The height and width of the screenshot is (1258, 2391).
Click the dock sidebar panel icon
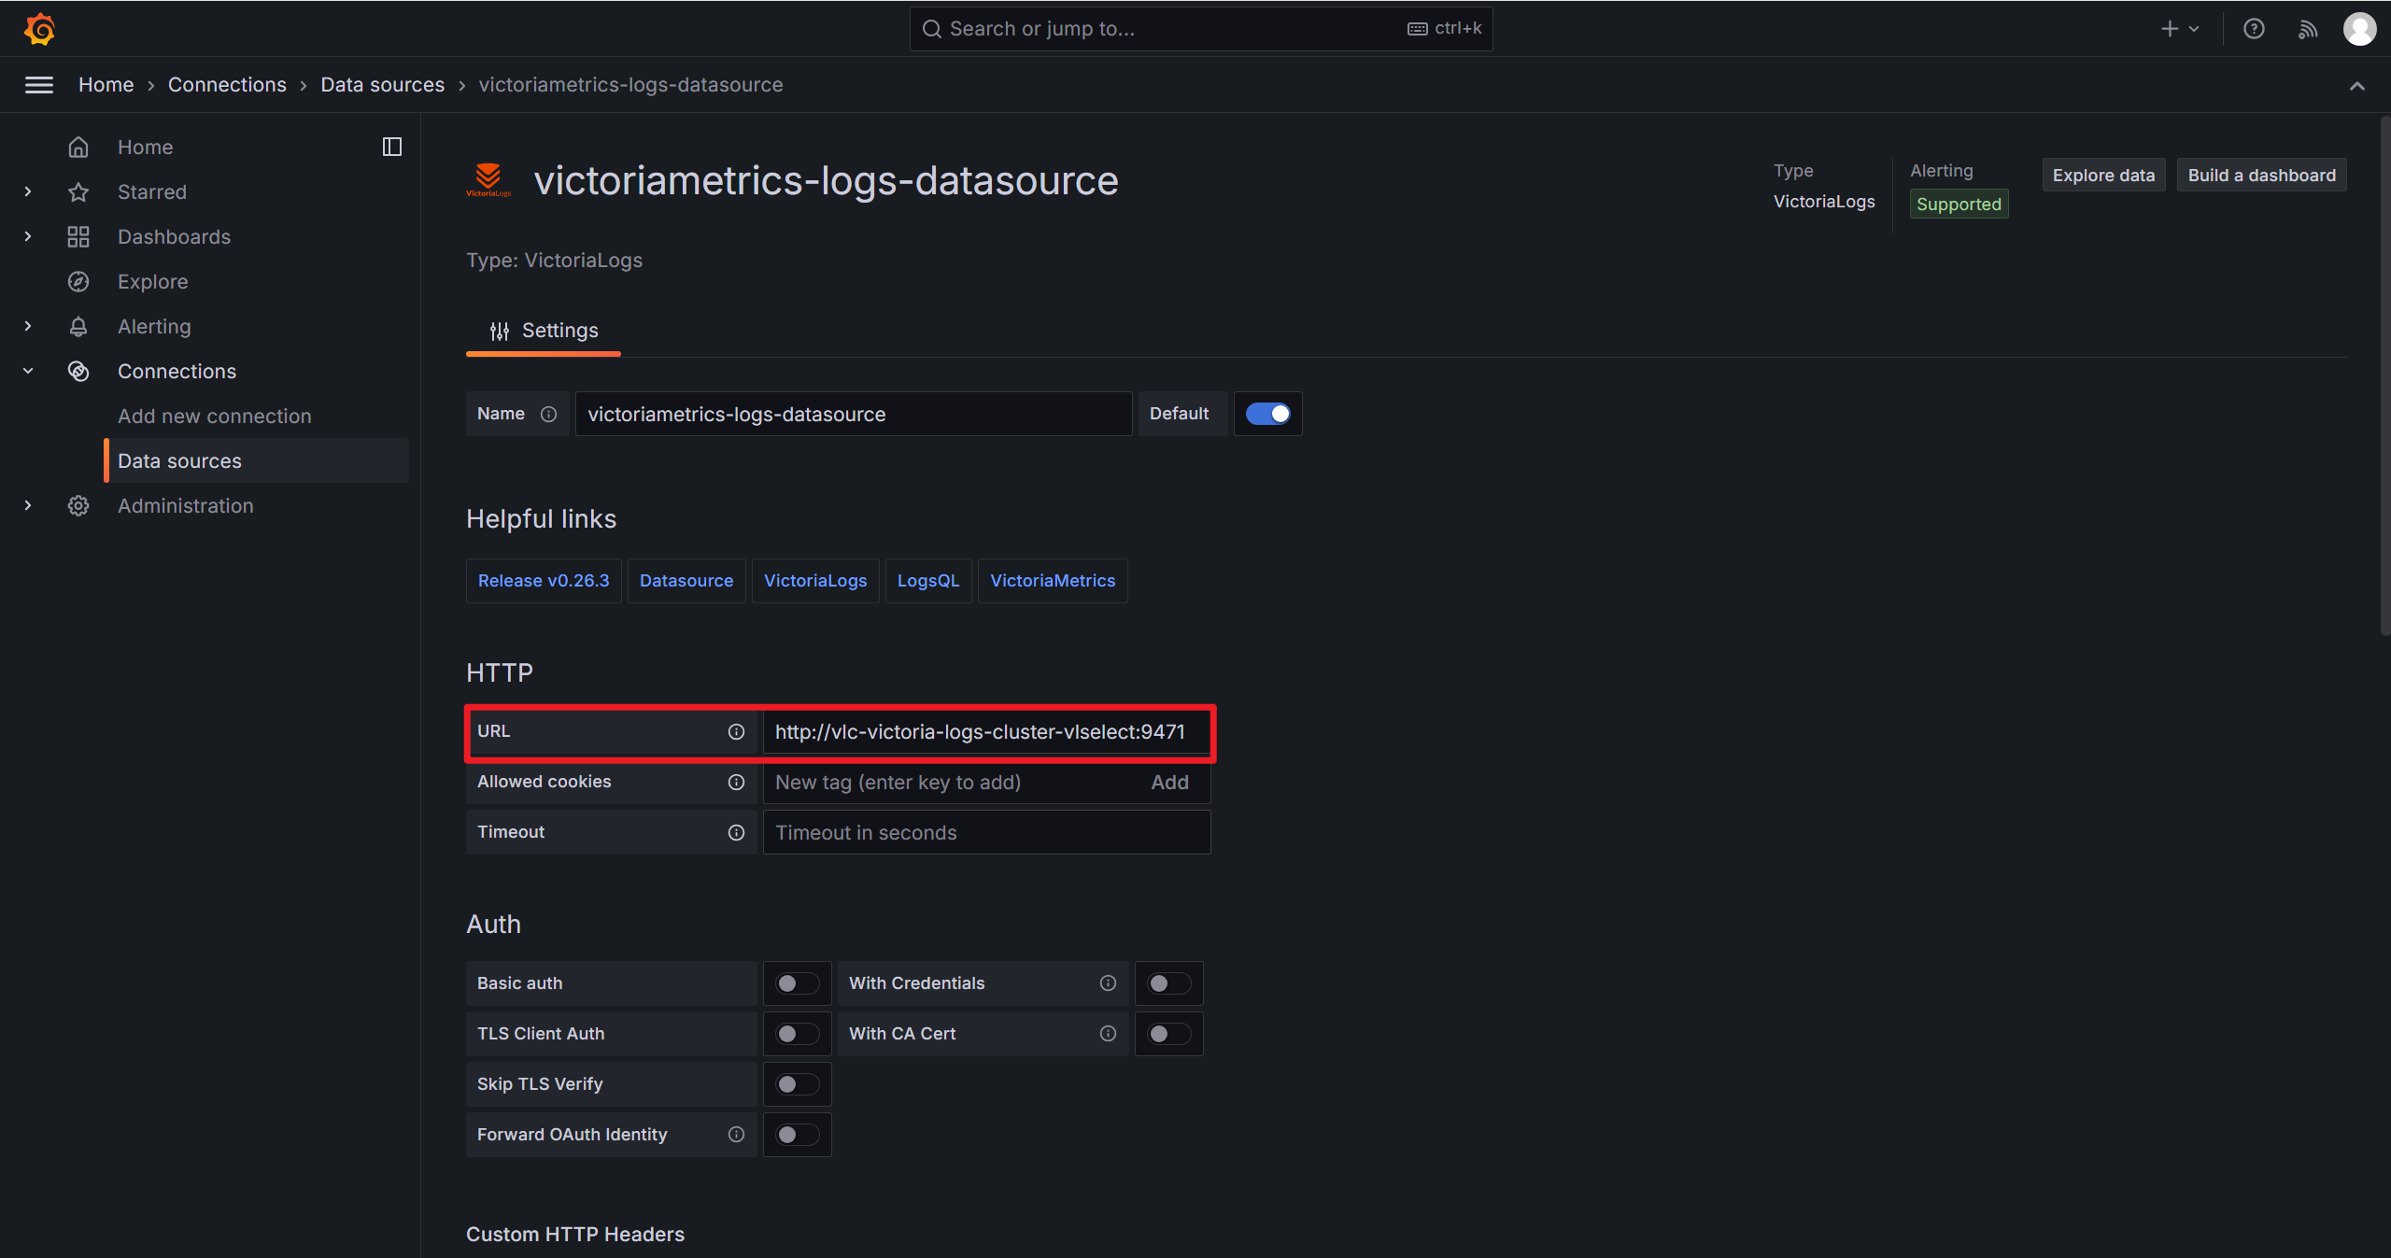[x=392, y=147]
